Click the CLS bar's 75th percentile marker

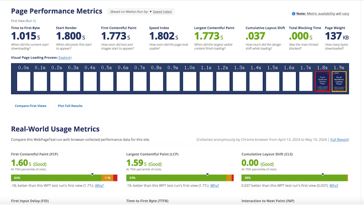[x=323, y=174]
